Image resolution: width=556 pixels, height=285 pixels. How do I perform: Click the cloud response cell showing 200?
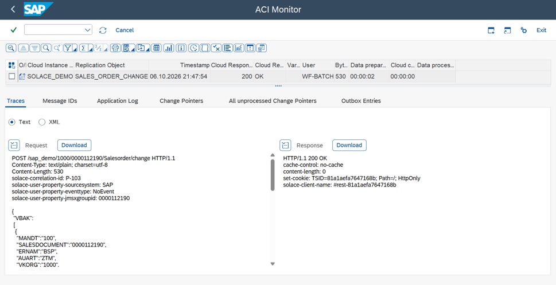click(232, 76)
